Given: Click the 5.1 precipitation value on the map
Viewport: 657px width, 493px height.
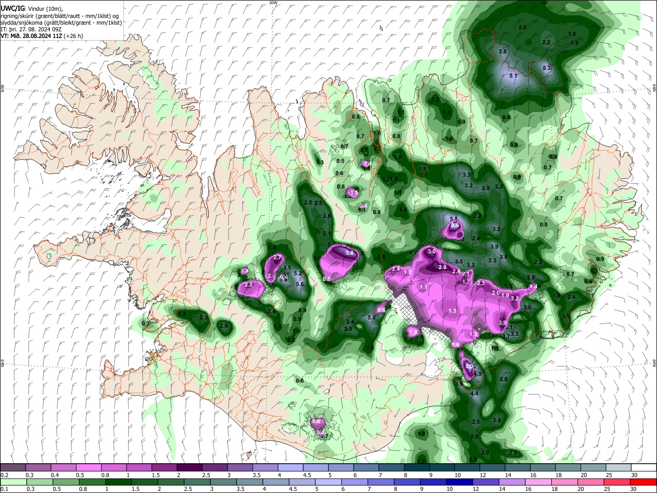Looking at the screenshot, I should [513, 76].
